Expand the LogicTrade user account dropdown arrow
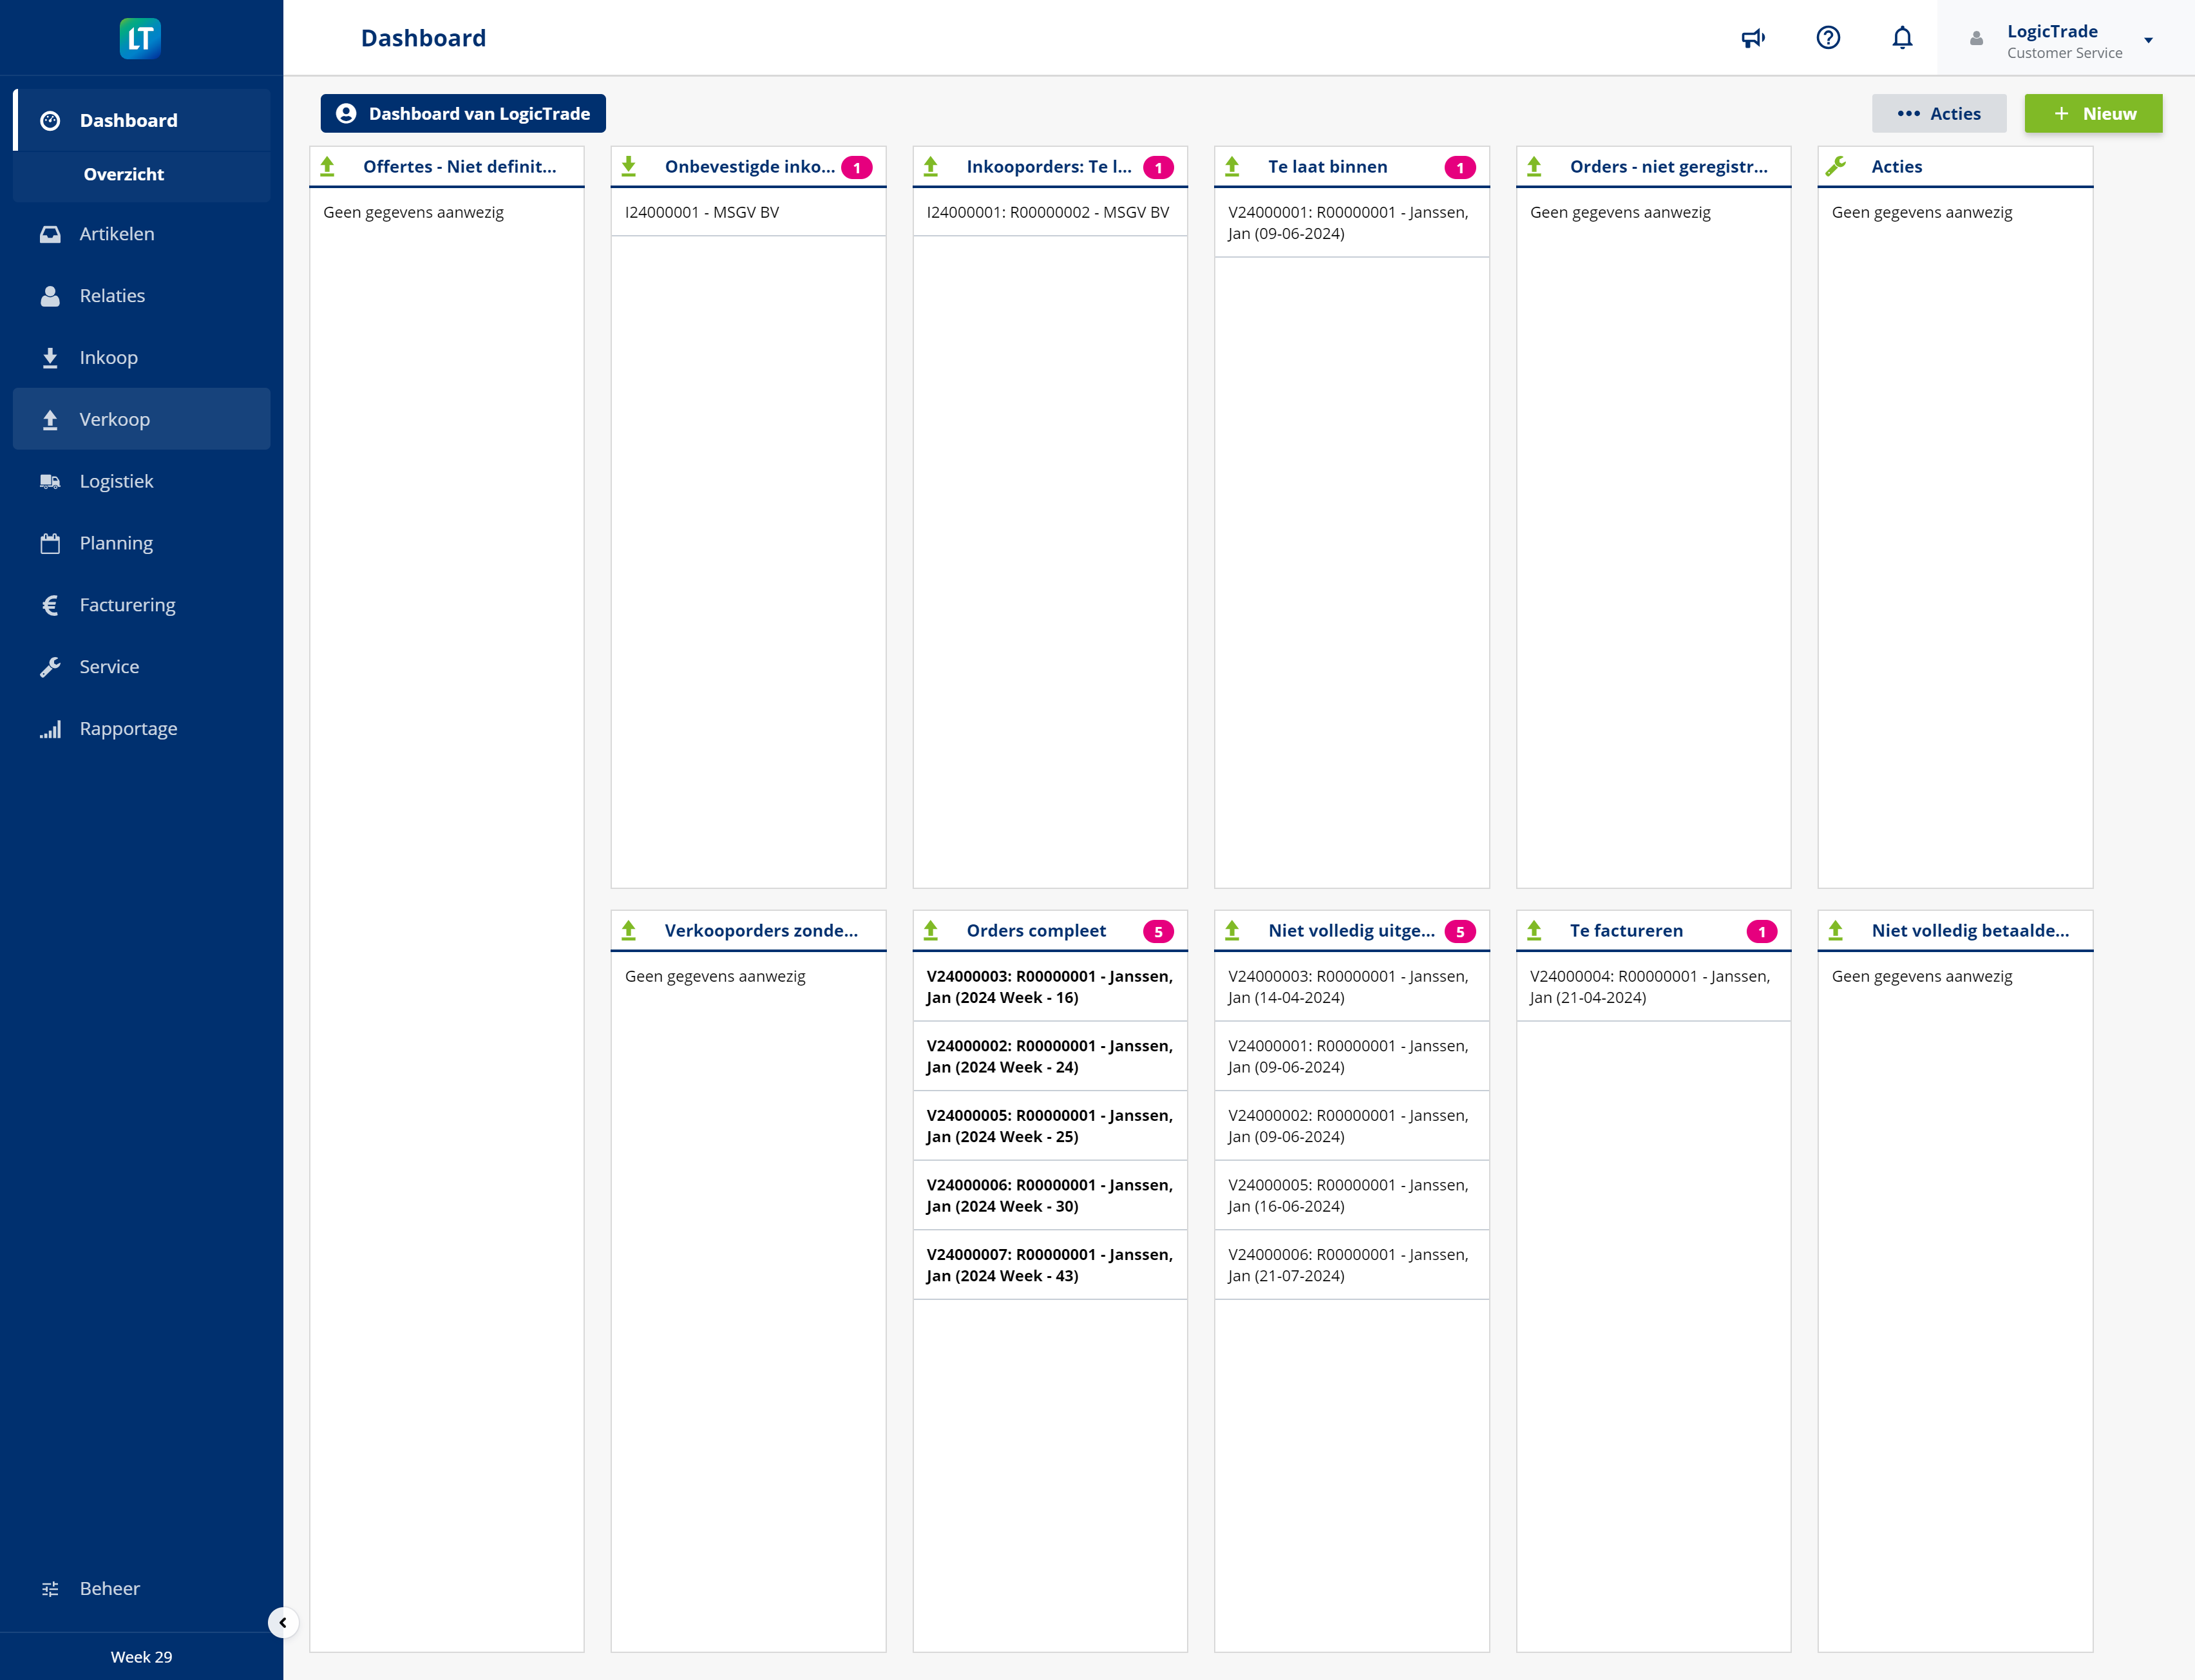2195x1680 pixels. 2148,40
